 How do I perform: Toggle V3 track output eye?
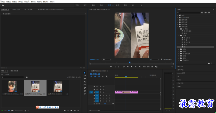(x=103, y=86)
